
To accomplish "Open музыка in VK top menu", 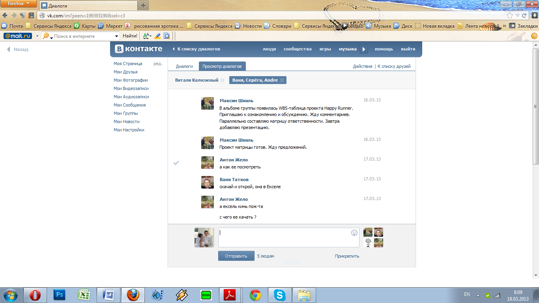I will 348,49.
